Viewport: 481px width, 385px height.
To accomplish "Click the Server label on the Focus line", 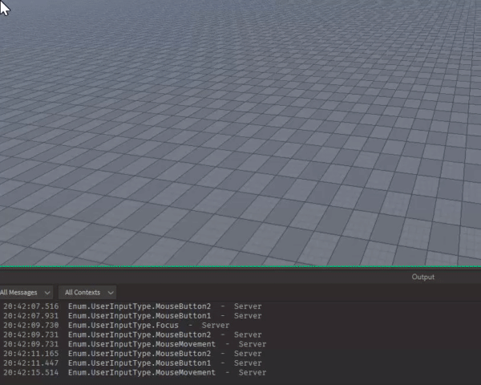I will pos(215,326).
